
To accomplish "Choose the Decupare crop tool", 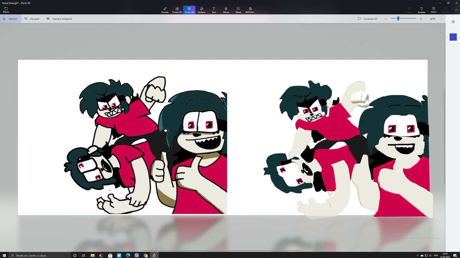I will 32,19.
